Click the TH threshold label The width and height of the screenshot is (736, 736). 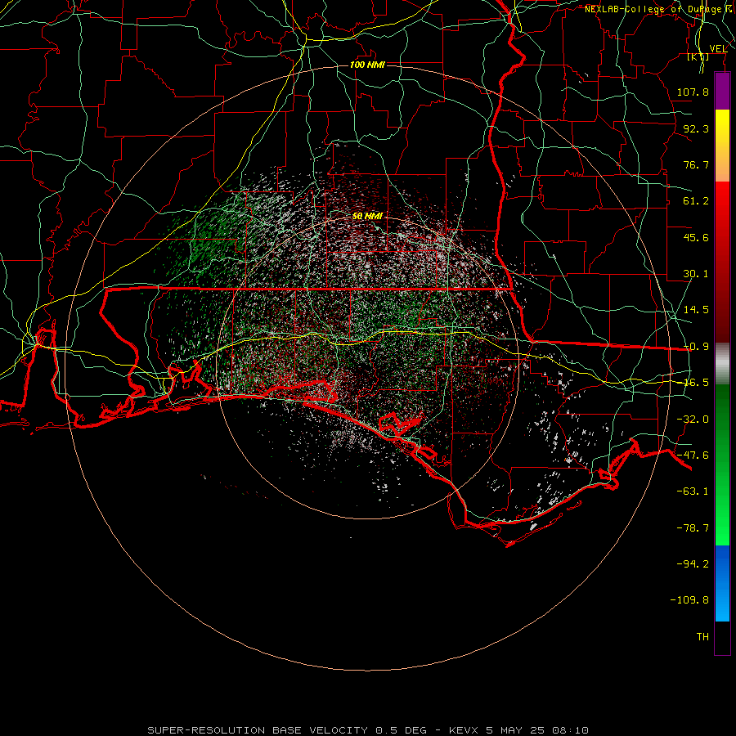click(x=702, y=637)
